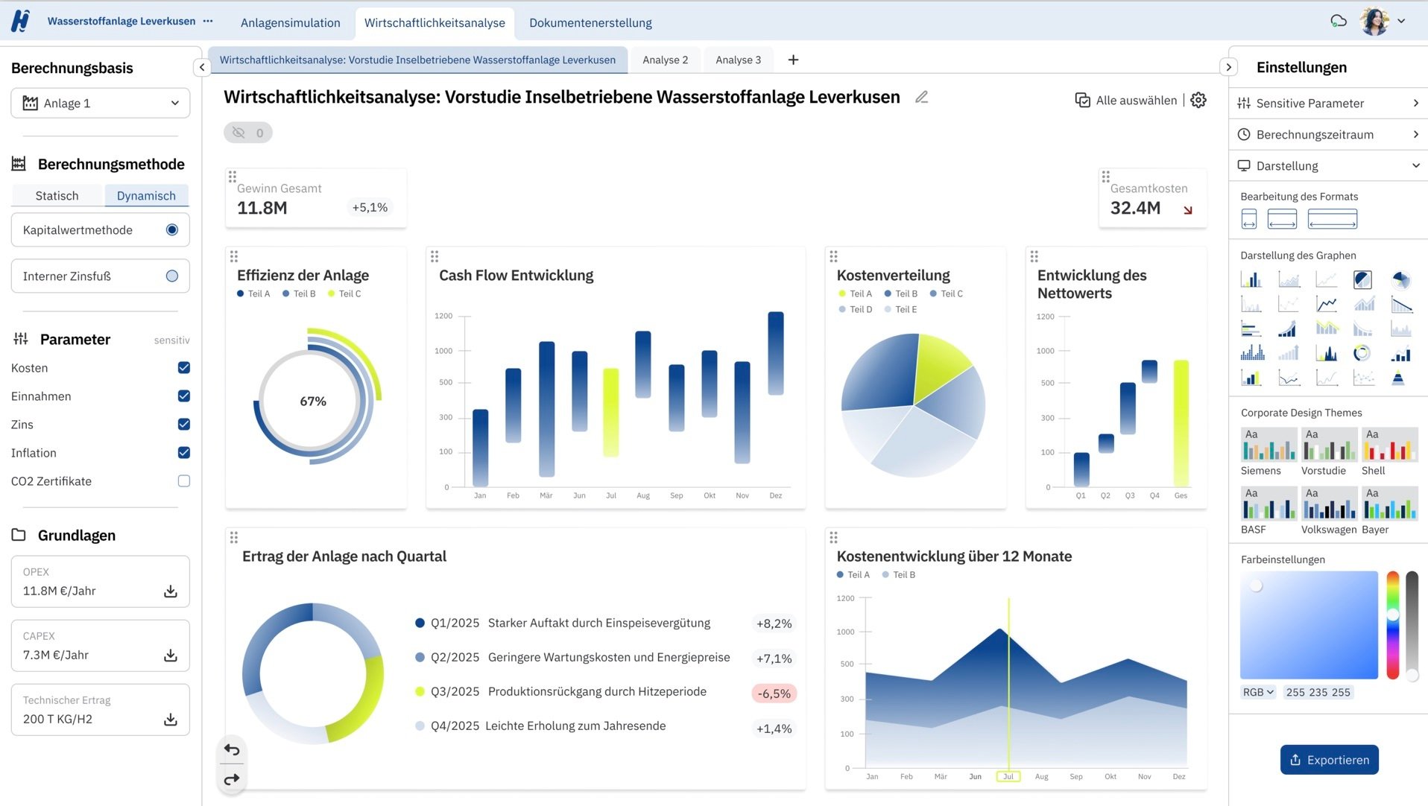Open dashboard settings via the gear icon
The width and height of the screenshot is (1428, 806).
[x=1198, y=101]
